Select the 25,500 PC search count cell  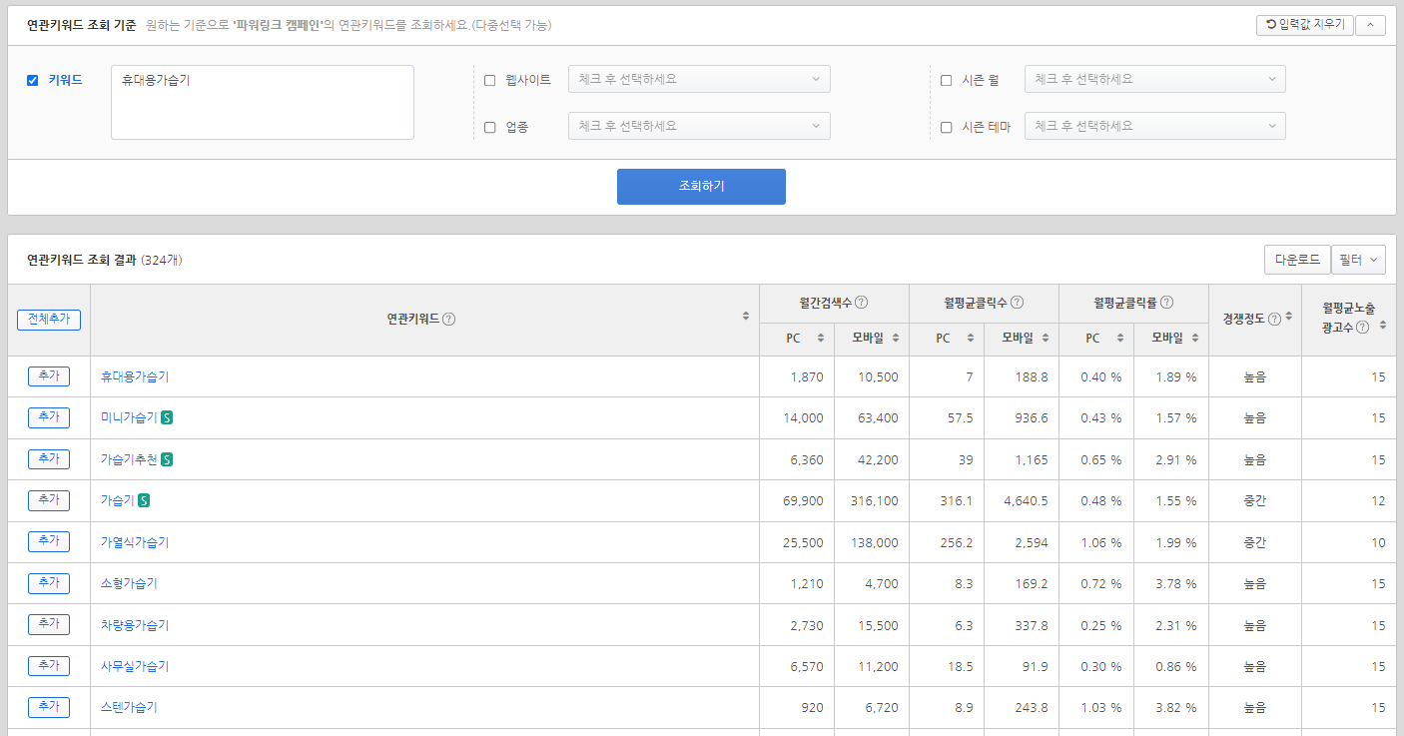click(x=797, y=542)
